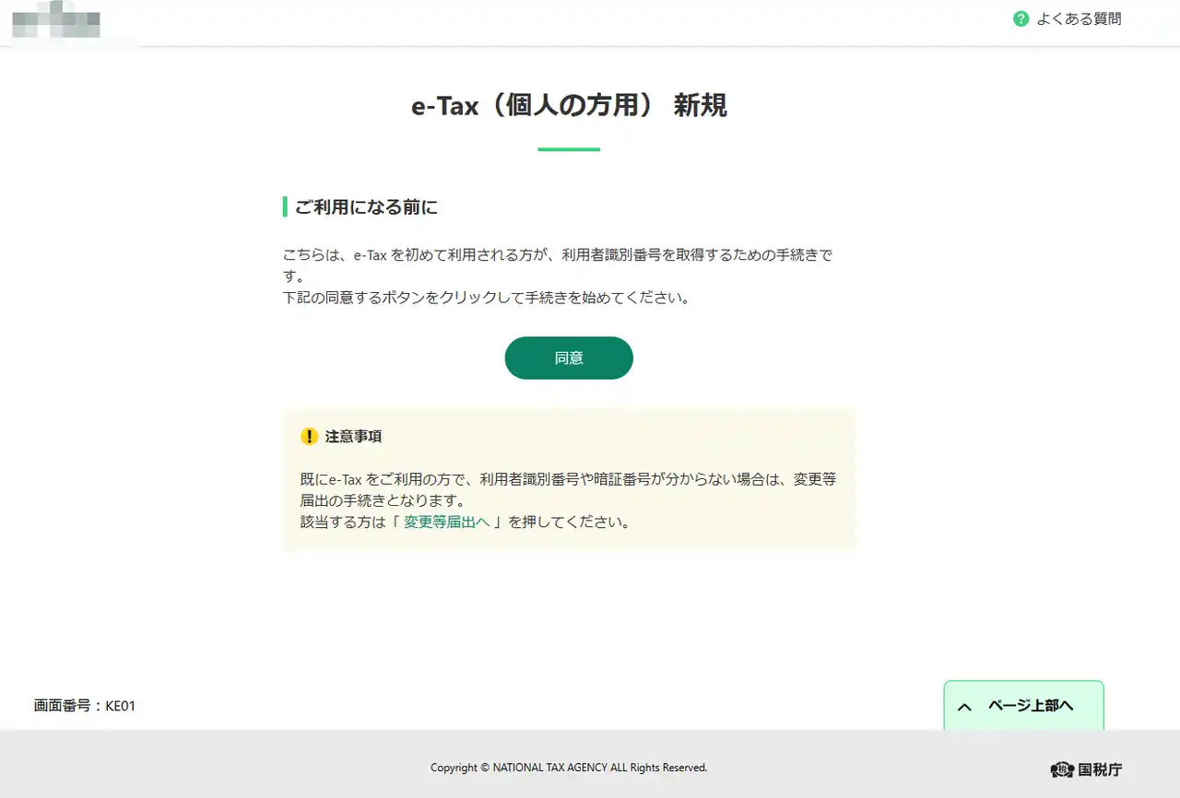Click the ご利用になる前に section heading
Screen dimensions: 1180x798
point(366,206)
